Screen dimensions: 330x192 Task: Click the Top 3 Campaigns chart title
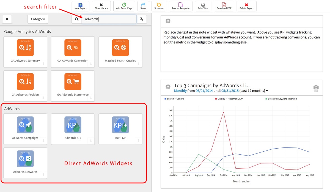212,85
